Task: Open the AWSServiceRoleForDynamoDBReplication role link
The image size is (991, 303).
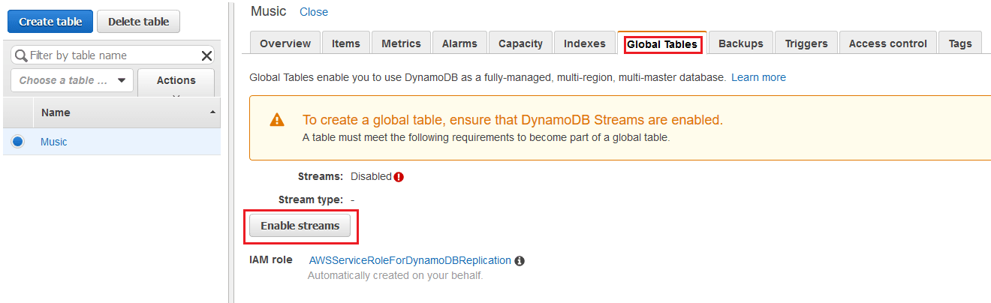Action: click(x=410, y=260)
